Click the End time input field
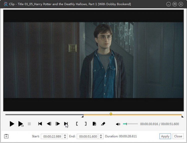 [x=88, y=136]
